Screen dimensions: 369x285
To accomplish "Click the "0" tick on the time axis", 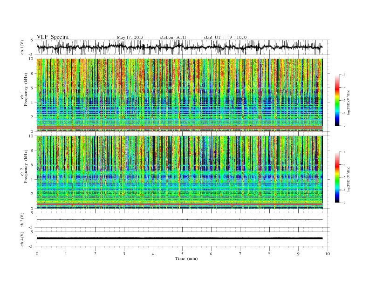I will tap(37, 254).
